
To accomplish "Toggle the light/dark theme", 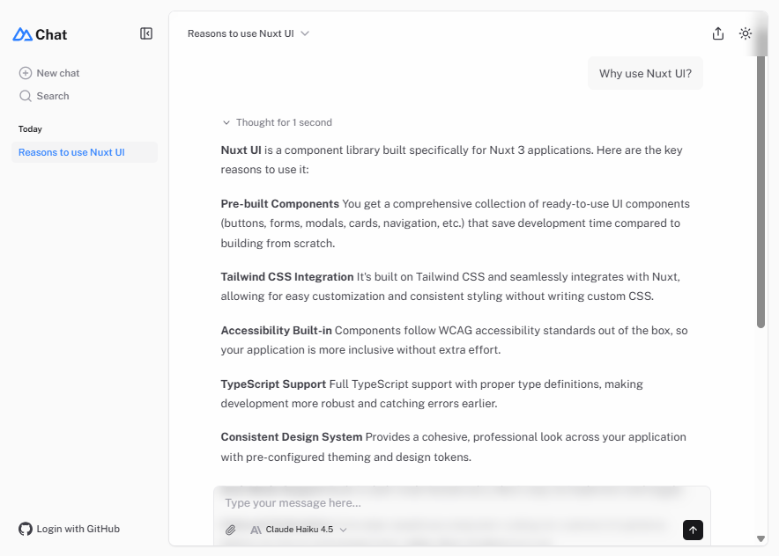I will coord(746,33).
